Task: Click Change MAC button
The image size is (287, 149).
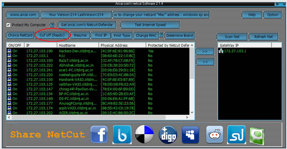Action: coord(146,35)
